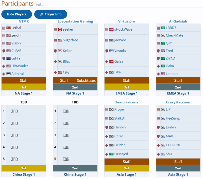The image size is (203, 179).
Task: Open player Cjay's profile
Action: pyautogui.click(x=66, y=72)
